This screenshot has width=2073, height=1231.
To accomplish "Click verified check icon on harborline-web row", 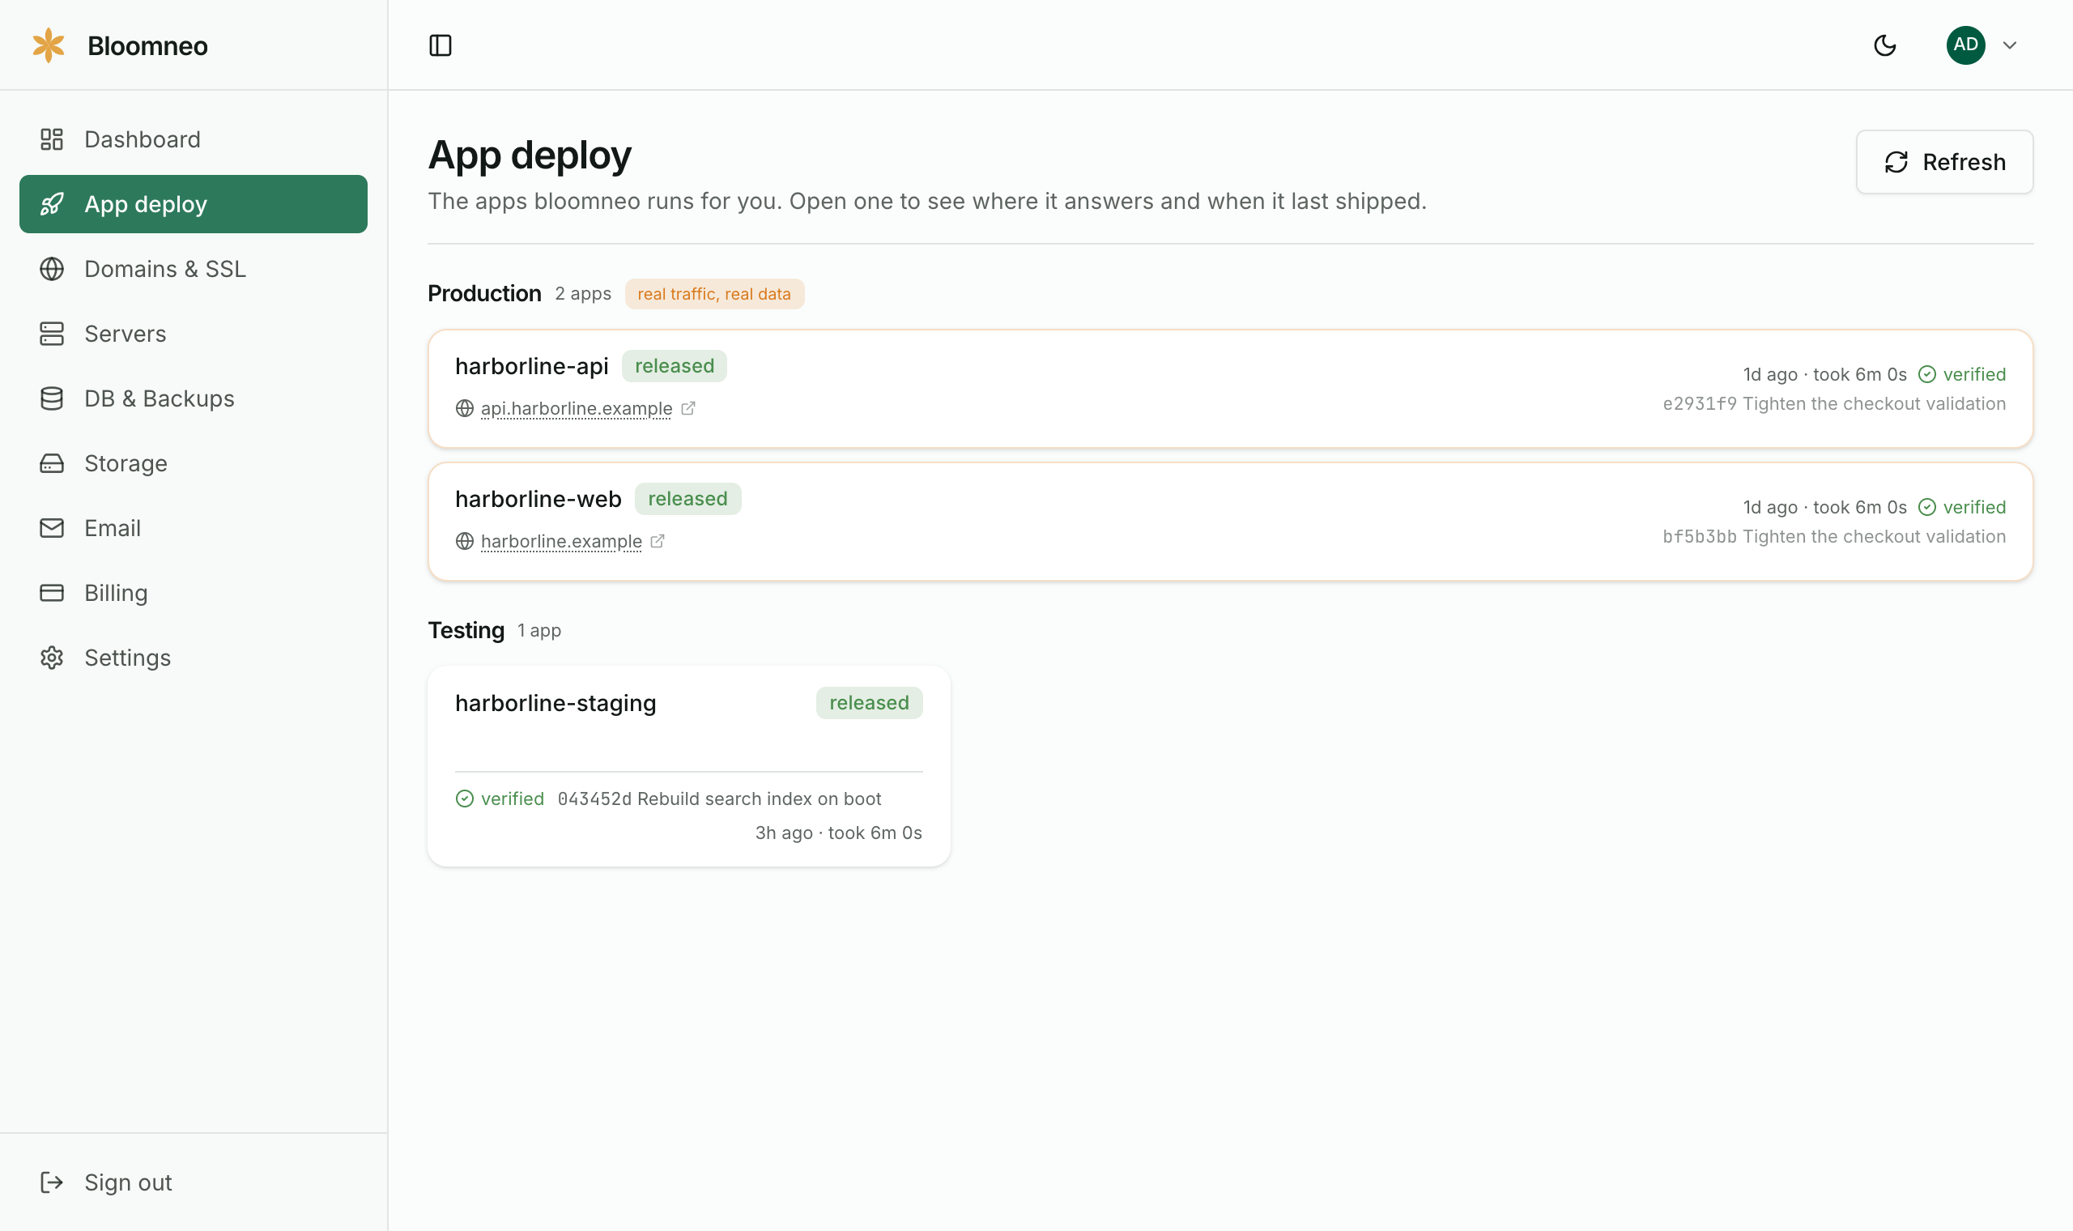I will (1927, 507).
